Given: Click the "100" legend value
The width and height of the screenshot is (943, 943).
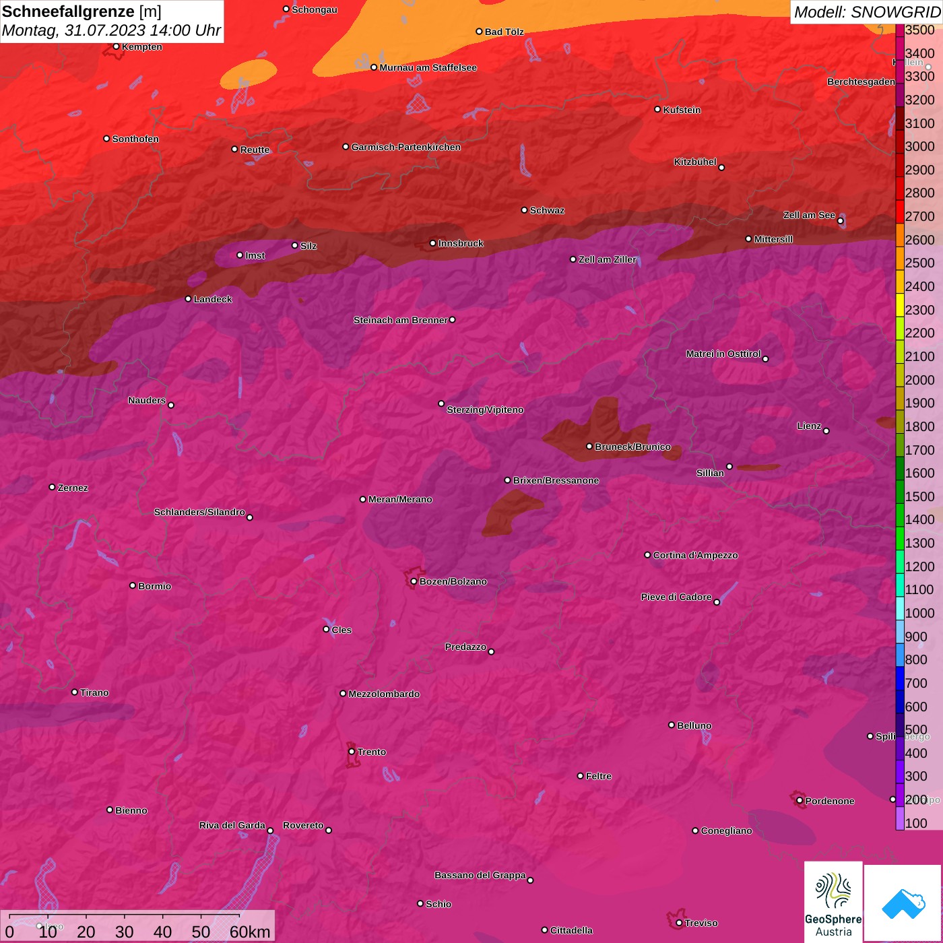Looking at the screenshot, I should point(916,823).
